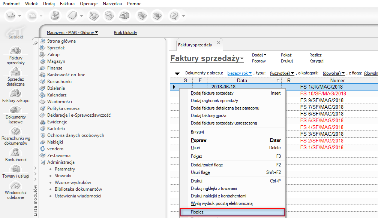Open the Faktura menu
This screenshot has width=378, height=218.
(x=67, y=4)
